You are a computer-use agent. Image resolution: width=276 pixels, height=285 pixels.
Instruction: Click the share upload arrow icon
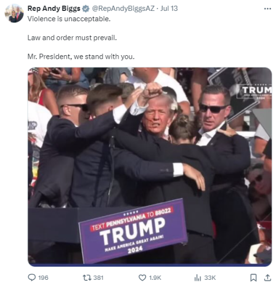(x=267, y=278)
